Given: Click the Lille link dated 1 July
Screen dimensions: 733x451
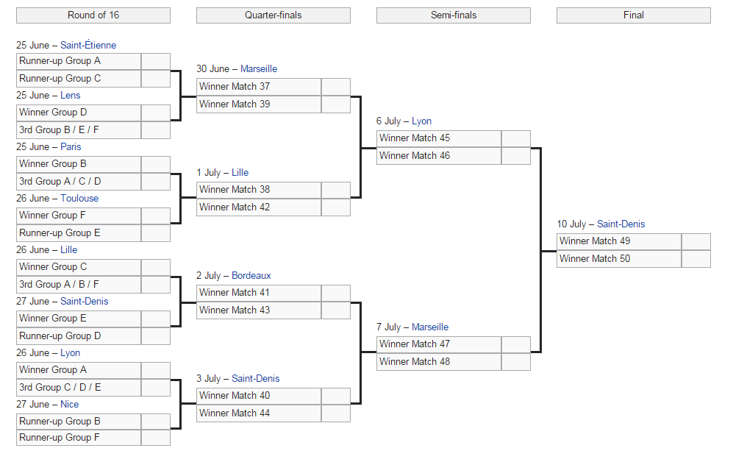Looking at the screenshot, I should [x=240, y=172].
